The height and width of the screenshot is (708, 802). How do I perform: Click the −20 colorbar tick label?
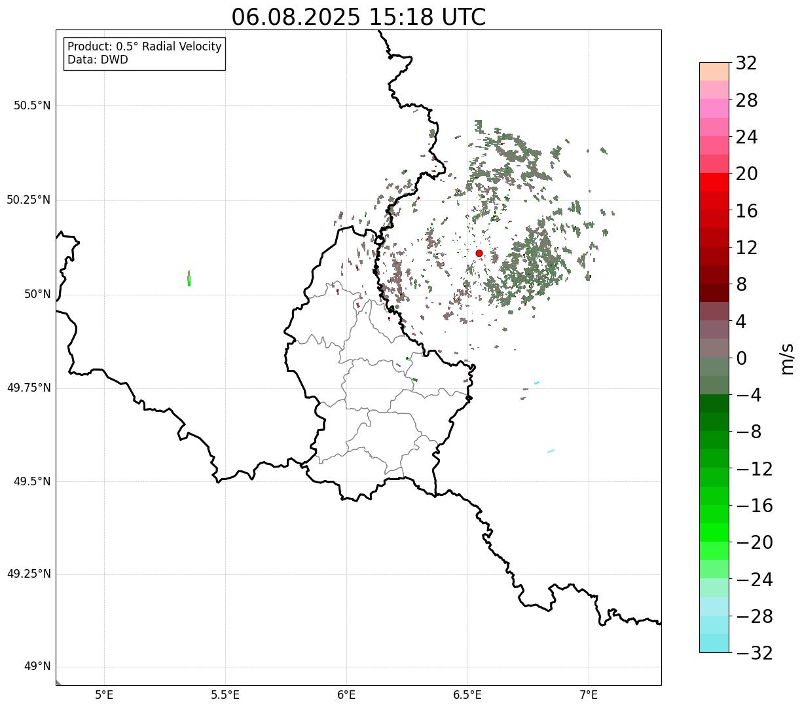click(x=754, y=542)
